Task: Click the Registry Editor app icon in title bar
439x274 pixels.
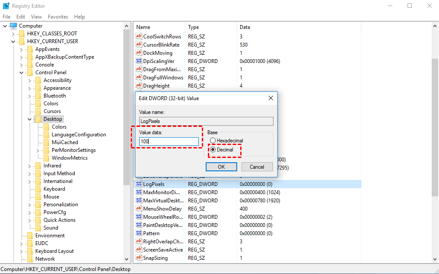Action: pyautogui.click(x=6, y=6)
